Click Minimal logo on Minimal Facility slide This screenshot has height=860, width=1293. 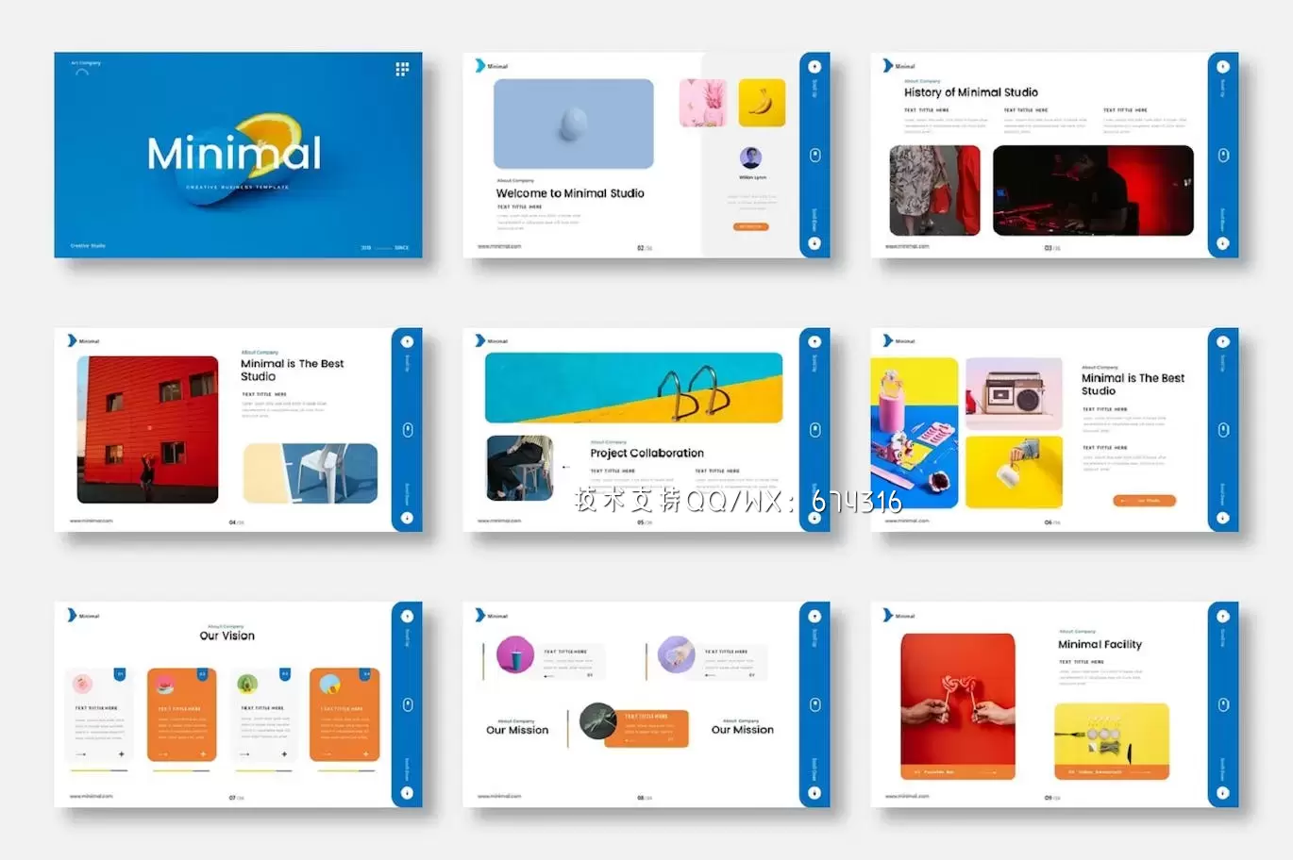pos(898,616)
